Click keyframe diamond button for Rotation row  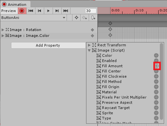(92, 30)
